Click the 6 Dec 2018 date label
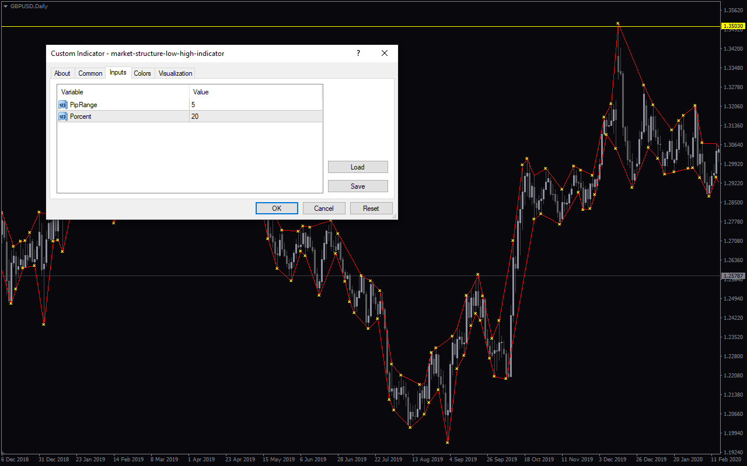The image size is (747, 466). click(x=15, y=459)
